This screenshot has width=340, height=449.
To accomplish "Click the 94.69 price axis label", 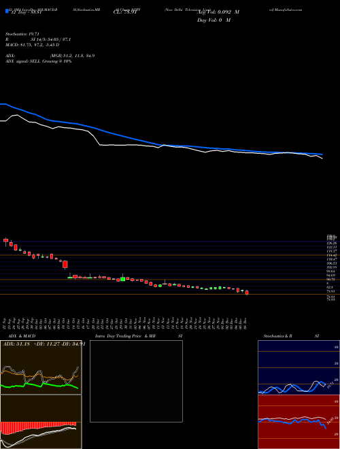I will tap(332, 276).
